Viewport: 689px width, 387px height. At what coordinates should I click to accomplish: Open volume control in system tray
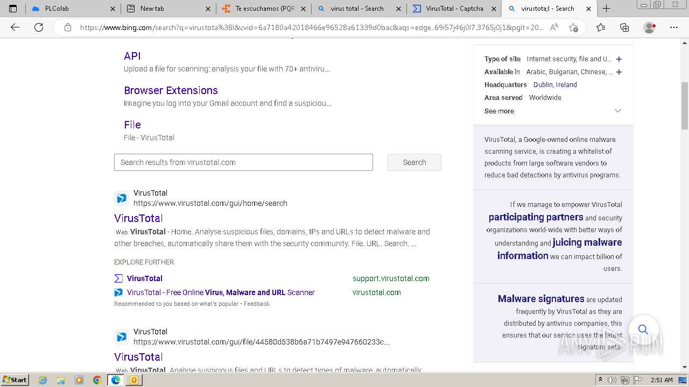(x=612, y=380)
